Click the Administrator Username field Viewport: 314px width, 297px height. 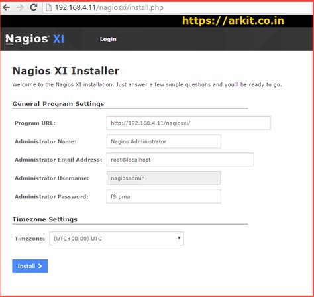tap(164, 178)
